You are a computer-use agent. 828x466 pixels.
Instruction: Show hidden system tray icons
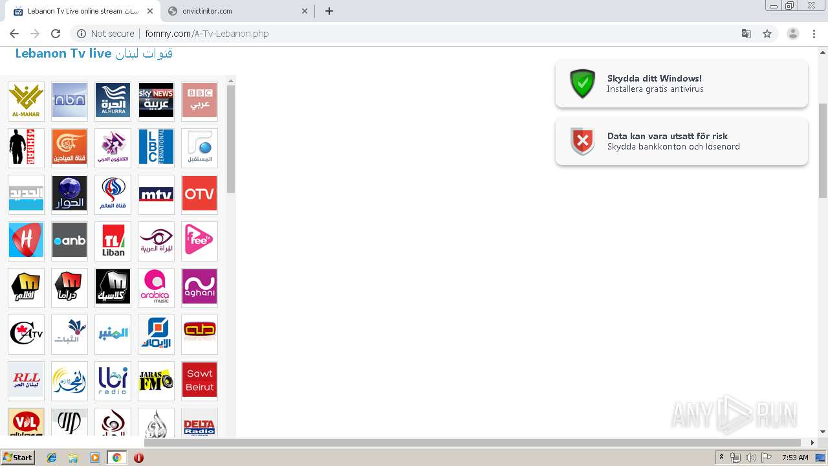coord(721,458)
